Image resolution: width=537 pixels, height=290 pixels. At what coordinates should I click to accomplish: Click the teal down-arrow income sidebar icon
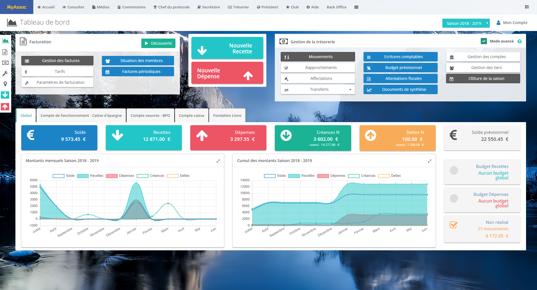[5, 95]
